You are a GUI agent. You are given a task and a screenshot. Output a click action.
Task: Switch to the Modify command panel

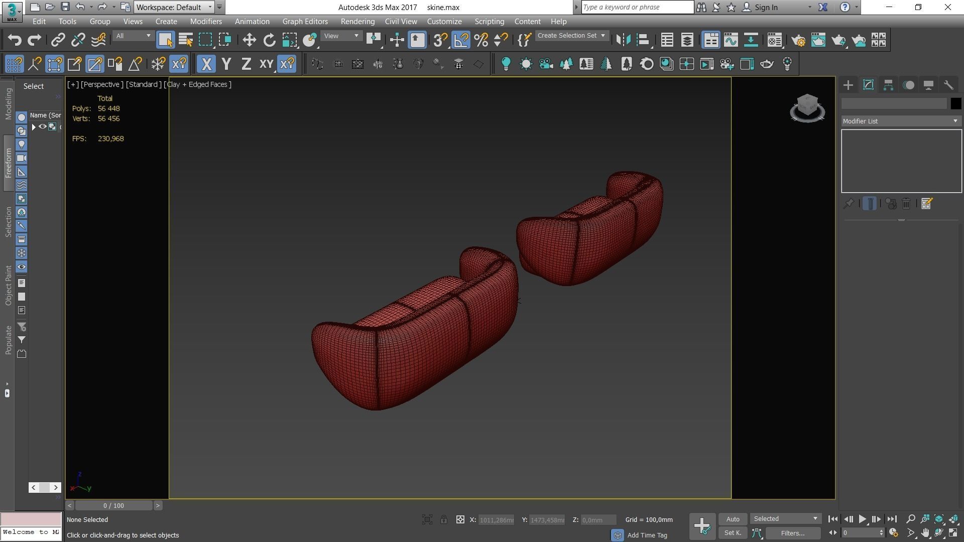click(x=868, y=85)
